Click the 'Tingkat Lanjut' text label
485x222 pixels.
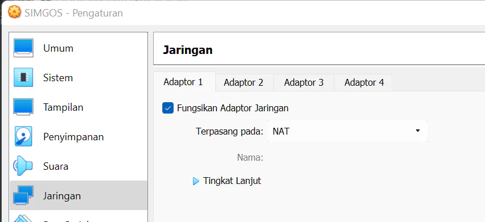coord(232,181)
